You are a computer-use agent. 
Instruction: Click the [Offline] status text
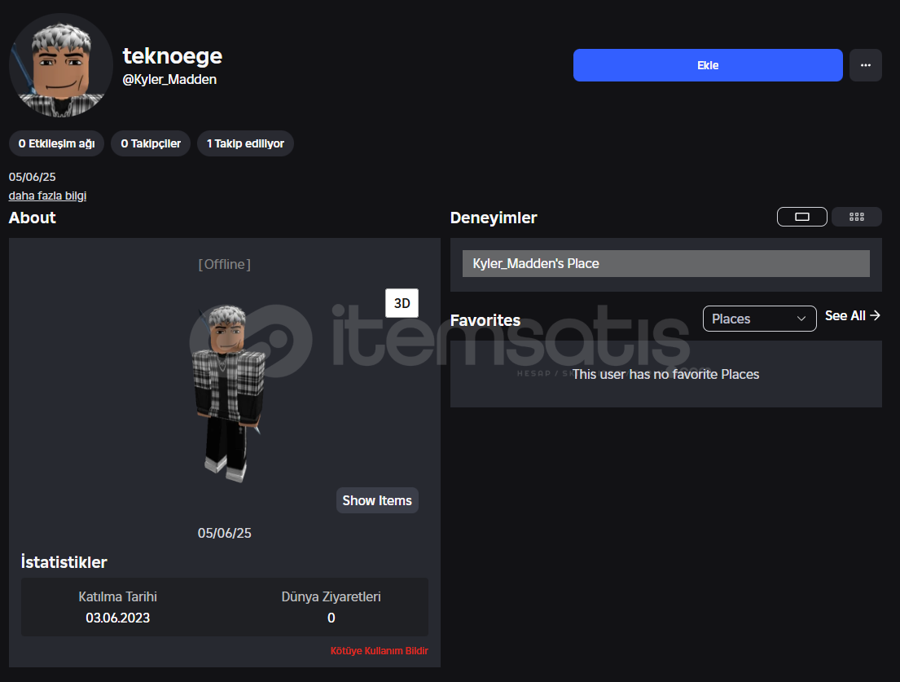[x=225, y=264]
